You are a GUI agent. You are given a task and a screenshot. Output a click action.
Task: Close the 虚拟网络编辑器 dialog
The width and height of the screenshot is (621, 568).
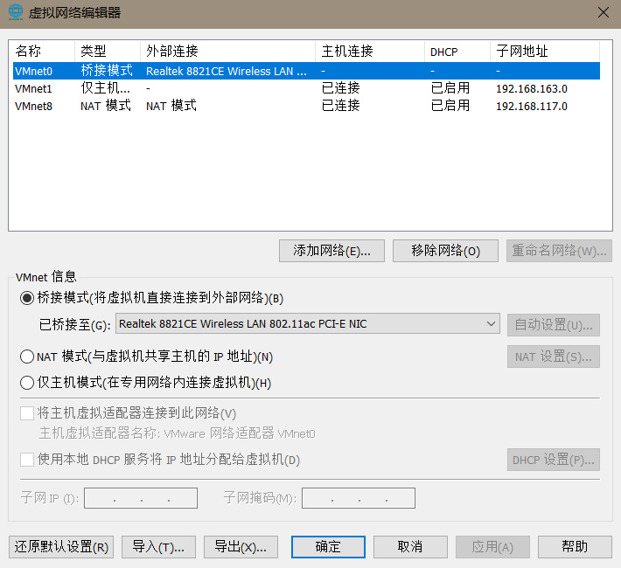point(604,12)
